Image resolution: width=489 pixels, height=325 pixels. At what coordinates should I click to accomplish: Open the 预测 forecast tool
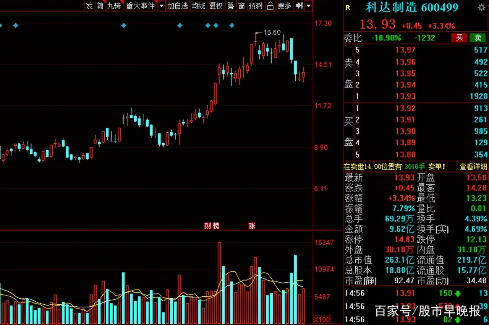coord(256,6)
